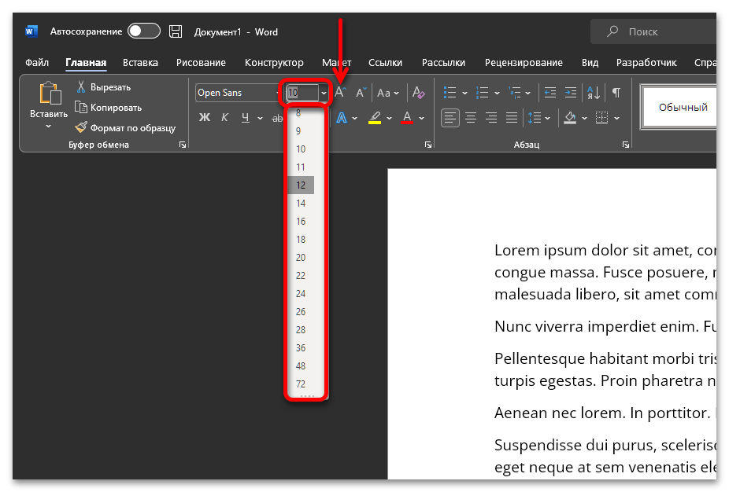729x492 pixels.
Task: Switch to the Рецензирование tab
Action: click(524, 63)
